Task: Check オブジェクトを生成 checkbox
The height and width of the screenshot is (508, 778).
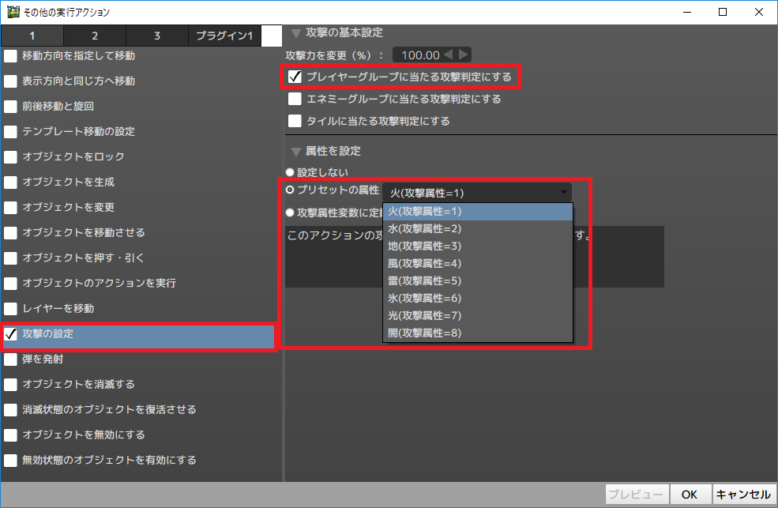Action: (x=10, y=182)
